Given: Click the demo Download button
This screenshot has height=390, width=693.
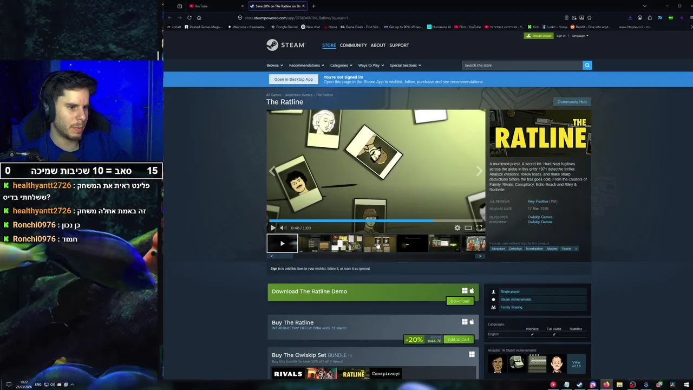Looking at the screenshot, I should [460, 301].
